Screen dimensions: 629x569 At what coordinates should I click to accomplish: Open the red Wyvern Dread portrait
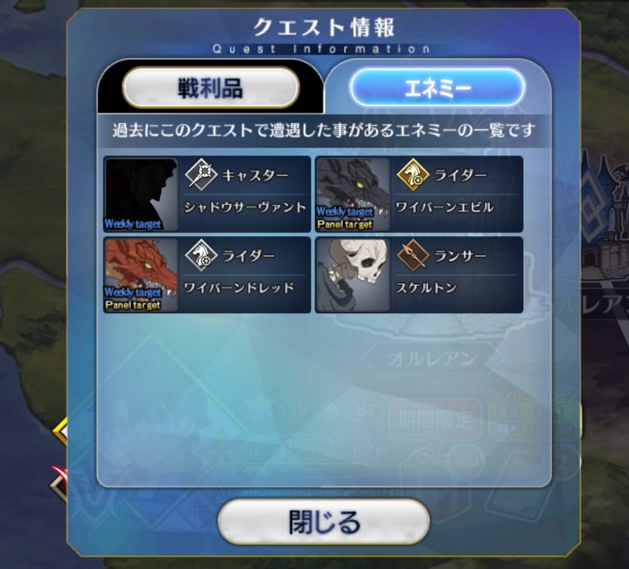coord(141,275)
